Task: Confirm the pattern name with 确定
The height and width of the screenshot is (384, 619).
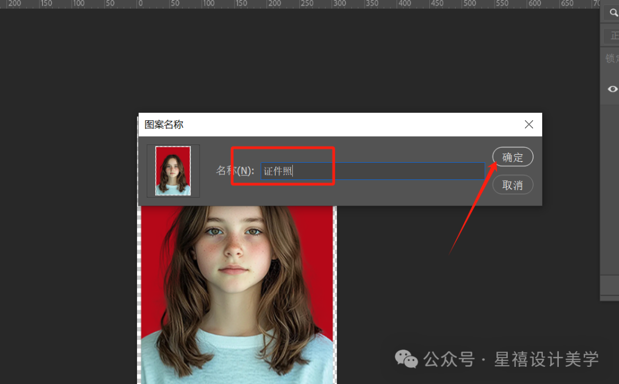Action: (x=512, y=157)
